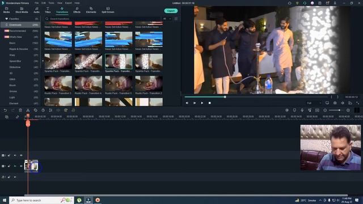363x204 pixels.
Task: Step back one frame in preview
Action: coord(187,103)
